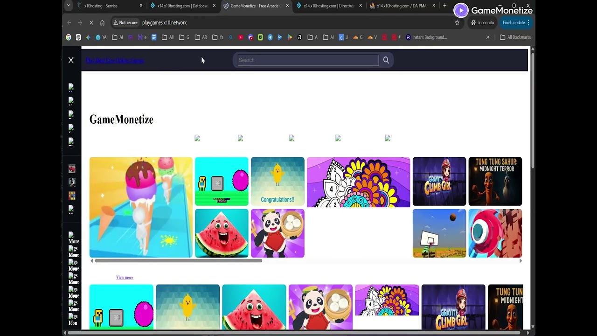Click the Play Best Free Online Games link
Image resolution: width=597 pixels, height=336 pixels.
[115, 60]
